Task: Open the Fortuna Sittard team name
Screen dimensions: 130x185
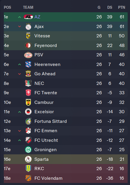Action: (50, 121)
